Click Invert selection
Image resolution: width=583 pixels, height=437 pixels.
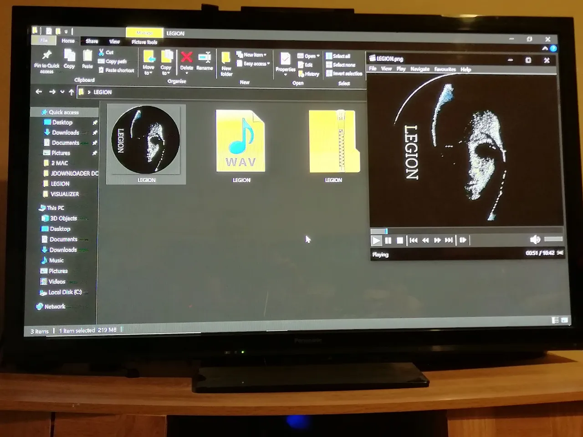coord(344,73)
